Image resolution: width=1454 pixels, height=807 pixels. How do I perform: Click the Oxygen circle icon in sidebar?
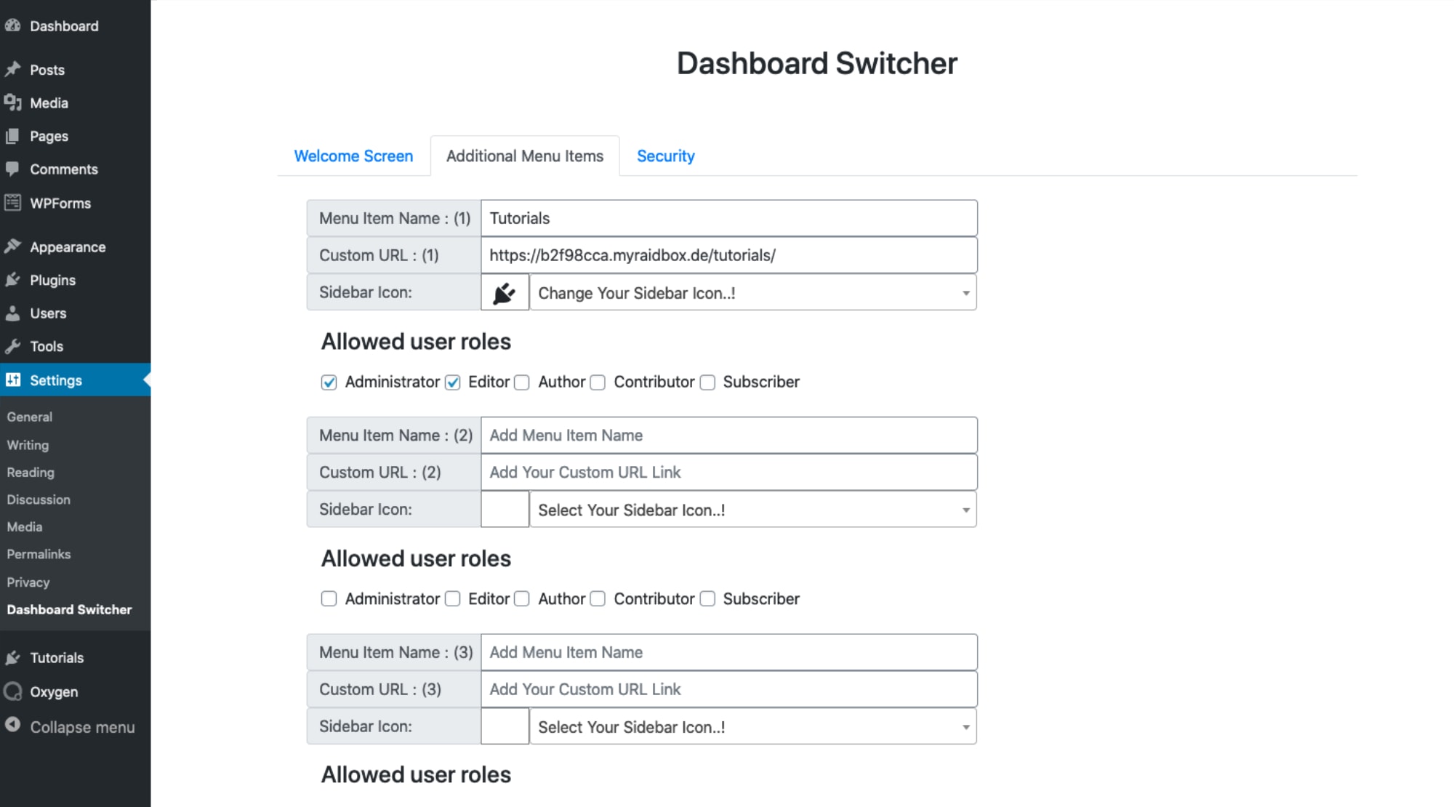click(x=12, y=691)
